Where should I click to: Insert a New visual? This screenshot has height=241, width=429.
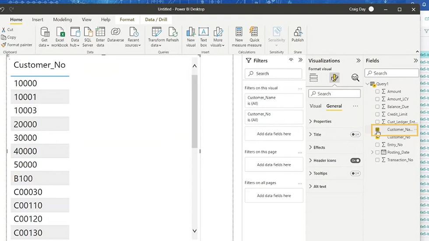click(191, 37)
